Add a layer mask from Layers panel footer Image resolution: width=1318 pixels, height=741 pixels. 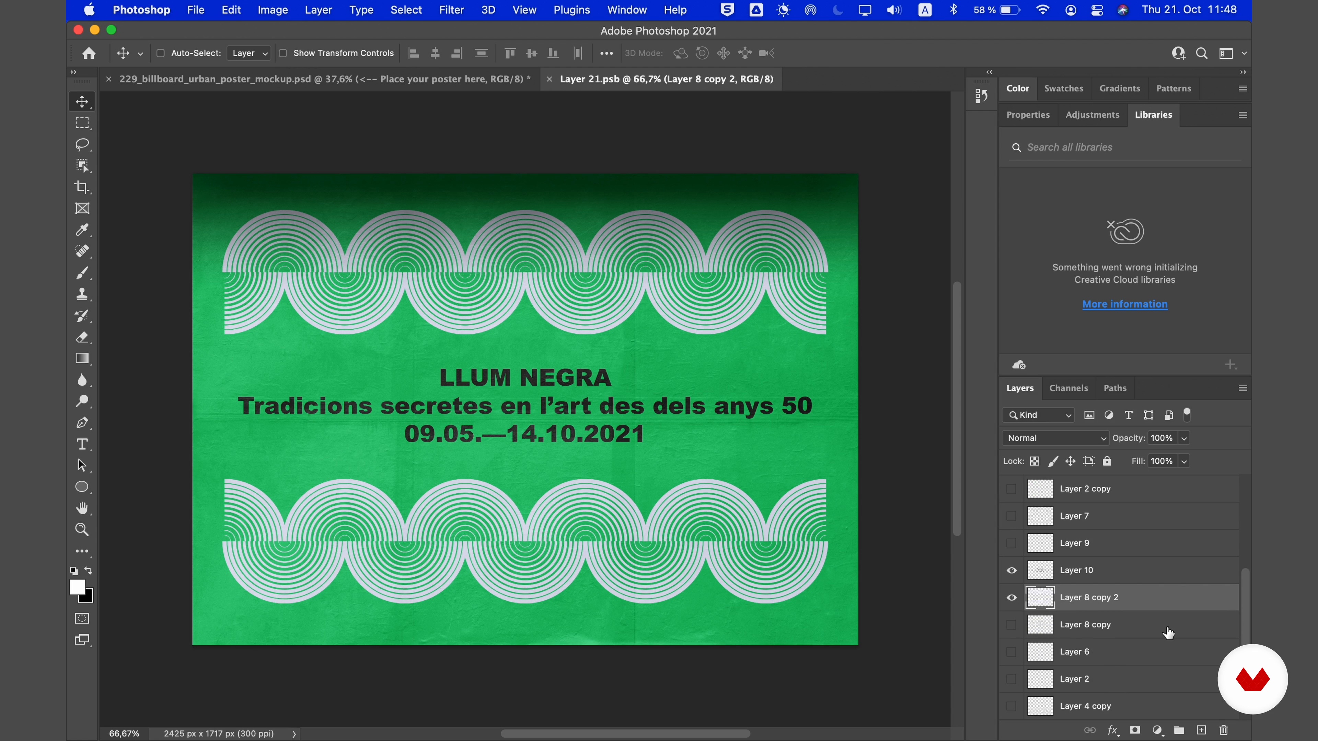1135,730
